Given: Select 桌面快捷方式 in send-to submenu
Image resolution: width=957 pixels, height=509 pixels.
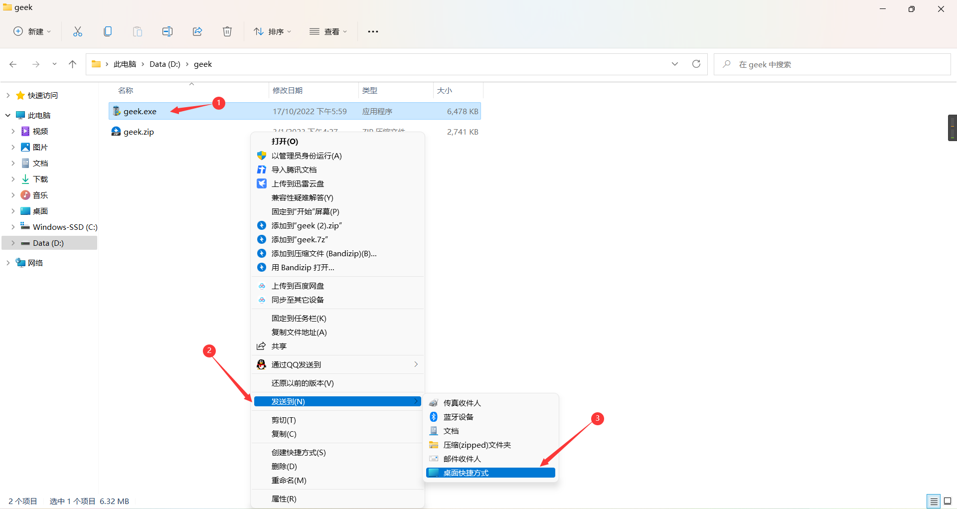Looking at the screenshot, I should (490, 473).
